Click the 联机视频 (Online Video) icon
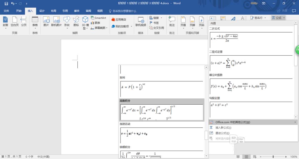299x159 pixels. click(x=141, y=22)
